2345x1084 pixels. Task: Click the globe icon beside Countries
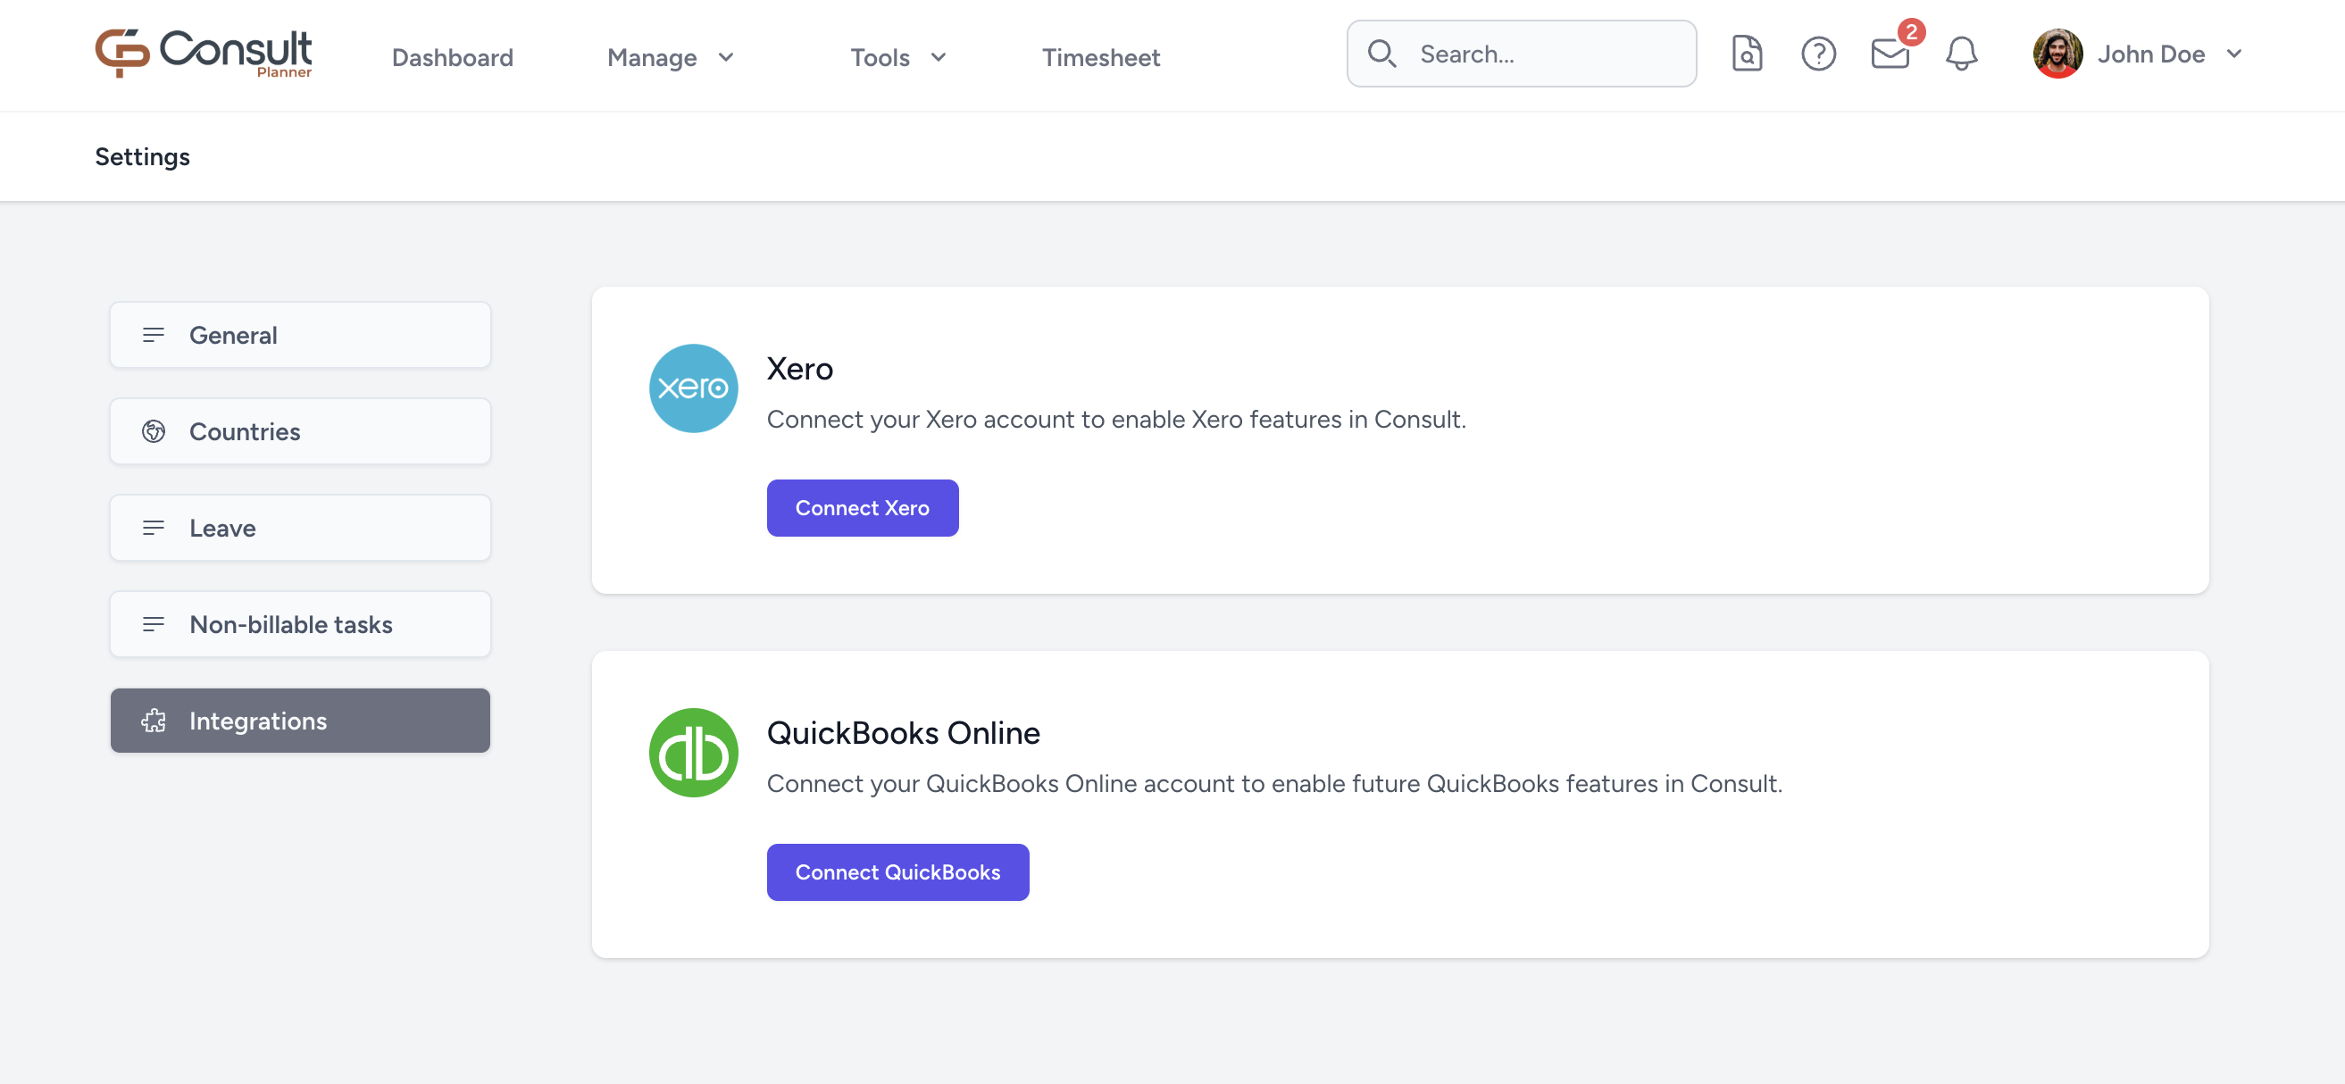click(x=153, y=431)
